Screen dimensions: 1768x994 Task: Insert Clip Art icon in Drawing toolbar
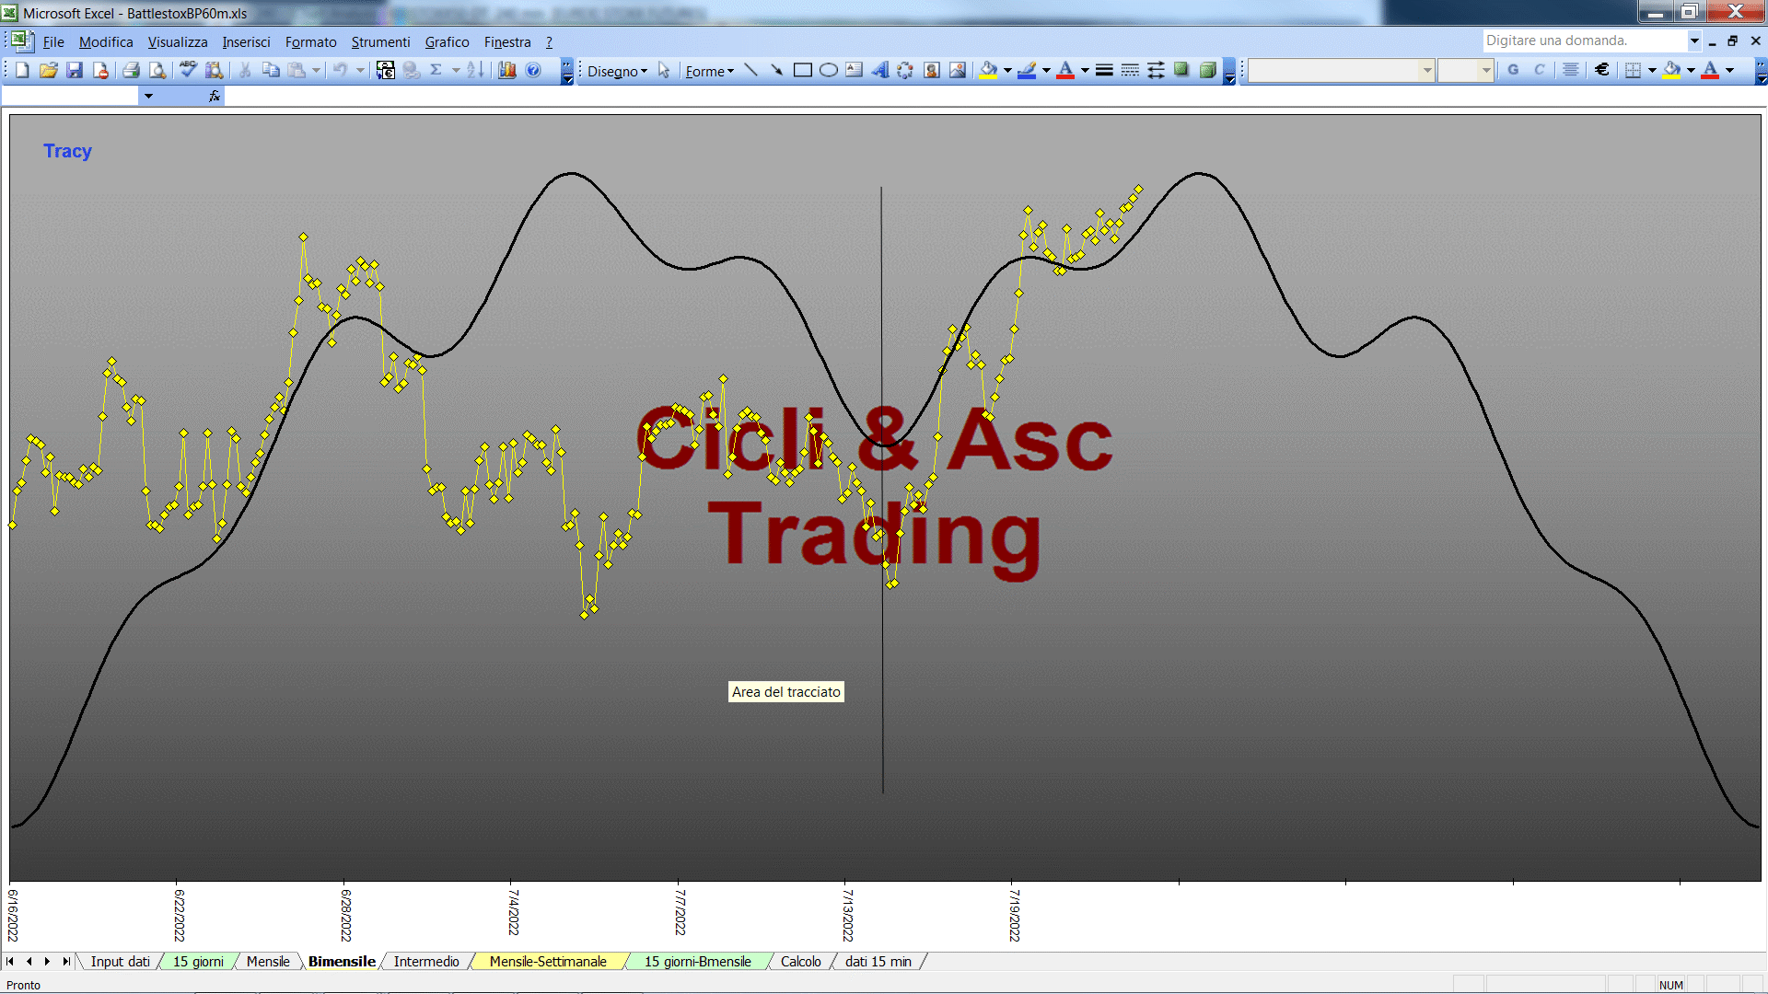tap(931, 70)
